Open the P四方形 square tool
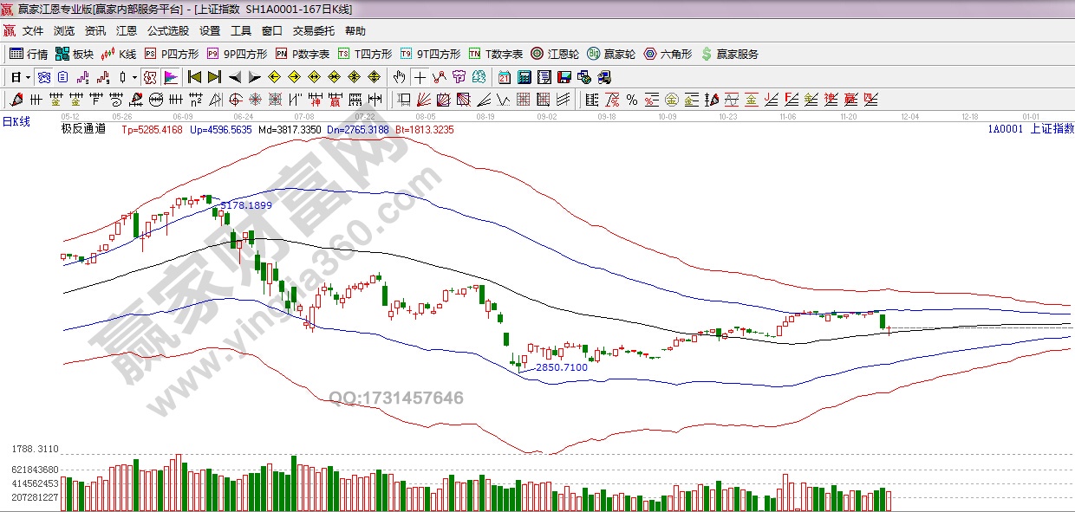 click(x=171, y=54)
